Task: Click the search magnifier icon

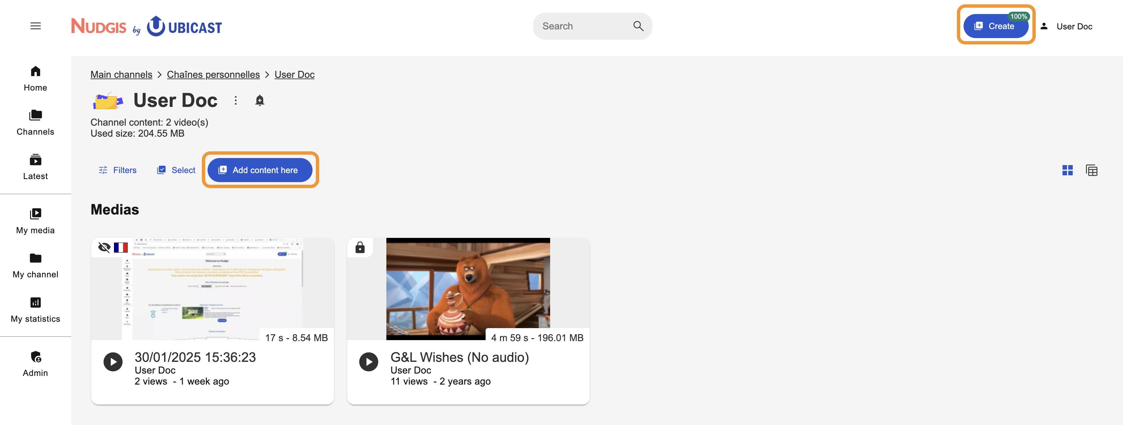Action: 638,26
